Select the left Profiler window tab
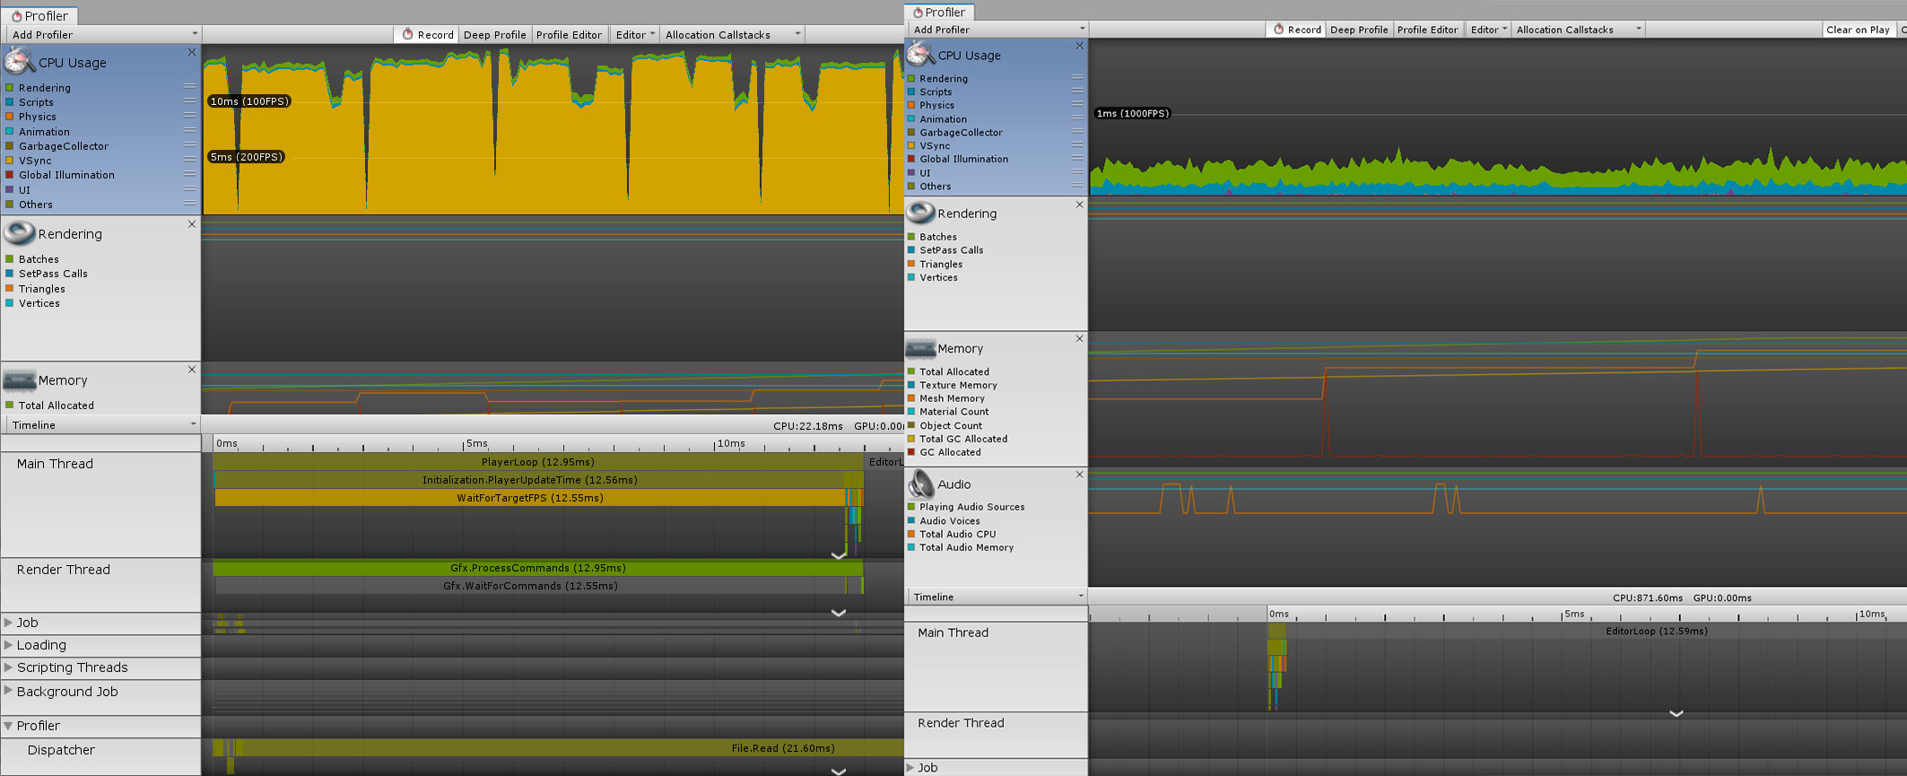1907x776 pixels. click(39, 15)
